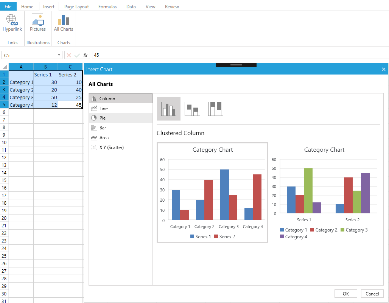Open the Data ribbon tab
The image size is (389, 303).
131,6
